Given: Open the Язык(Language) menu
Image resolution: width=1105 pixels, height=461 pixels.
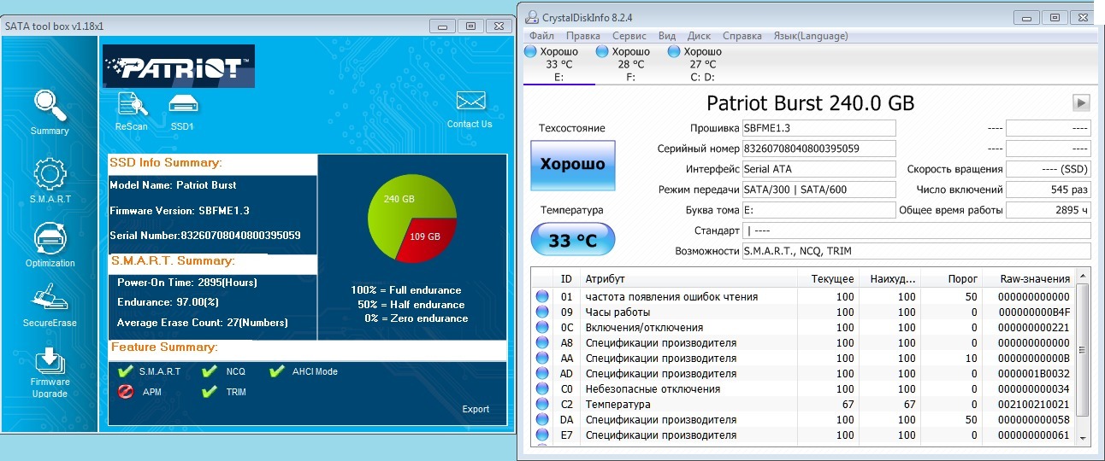Looking at the screenshot, I should click(810, 36).
